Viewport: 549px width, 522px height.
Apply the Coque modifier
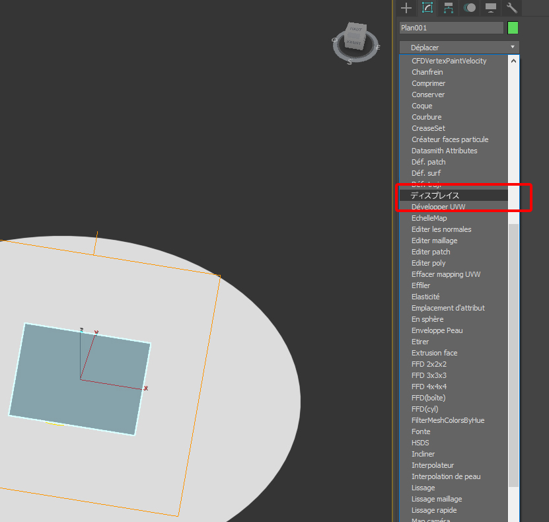[x=421, y=106]
